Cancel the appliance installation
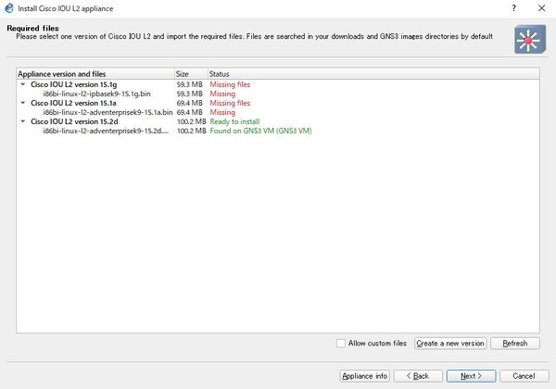 click(524, 376)
